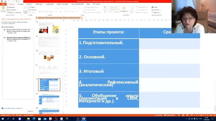Click the Format Painter (Формат по образцу)
216x121 pixels.
tap(14, 12)
